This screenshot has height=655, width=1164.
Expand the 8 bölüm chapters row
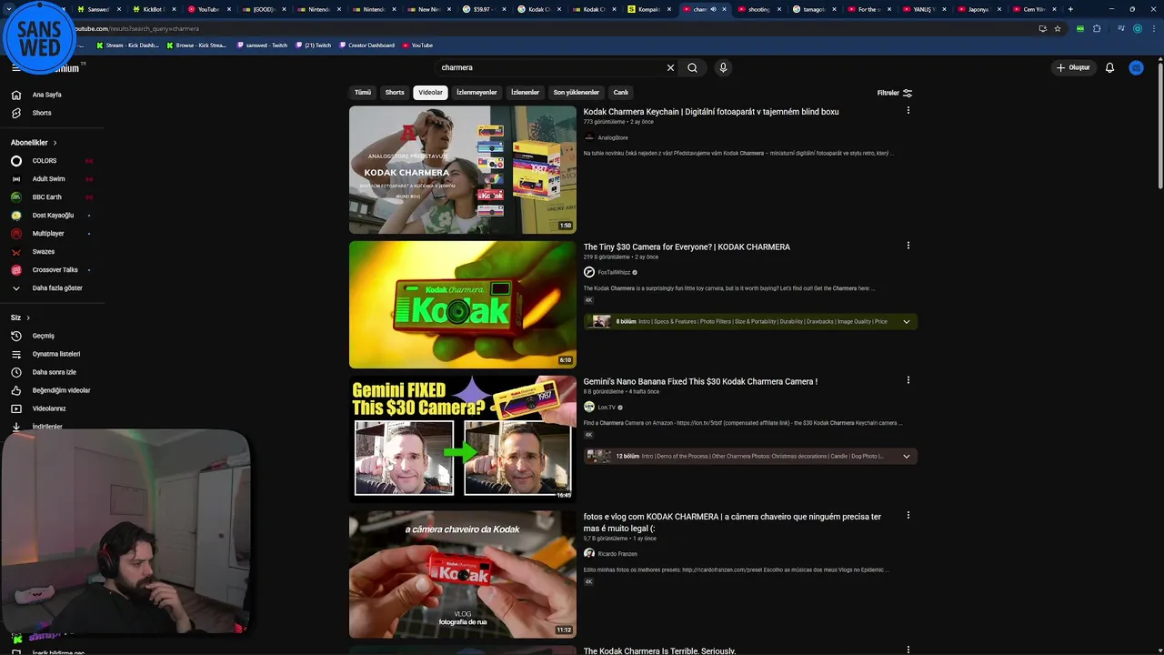(x=750, y=321)
